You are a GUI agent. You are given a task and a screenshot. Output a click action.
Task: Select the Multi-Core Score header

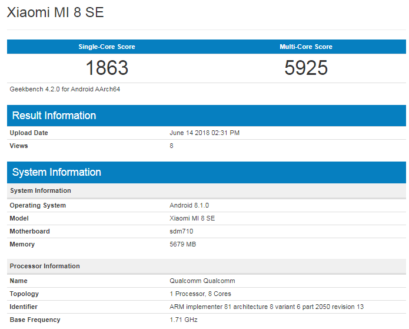306,47
